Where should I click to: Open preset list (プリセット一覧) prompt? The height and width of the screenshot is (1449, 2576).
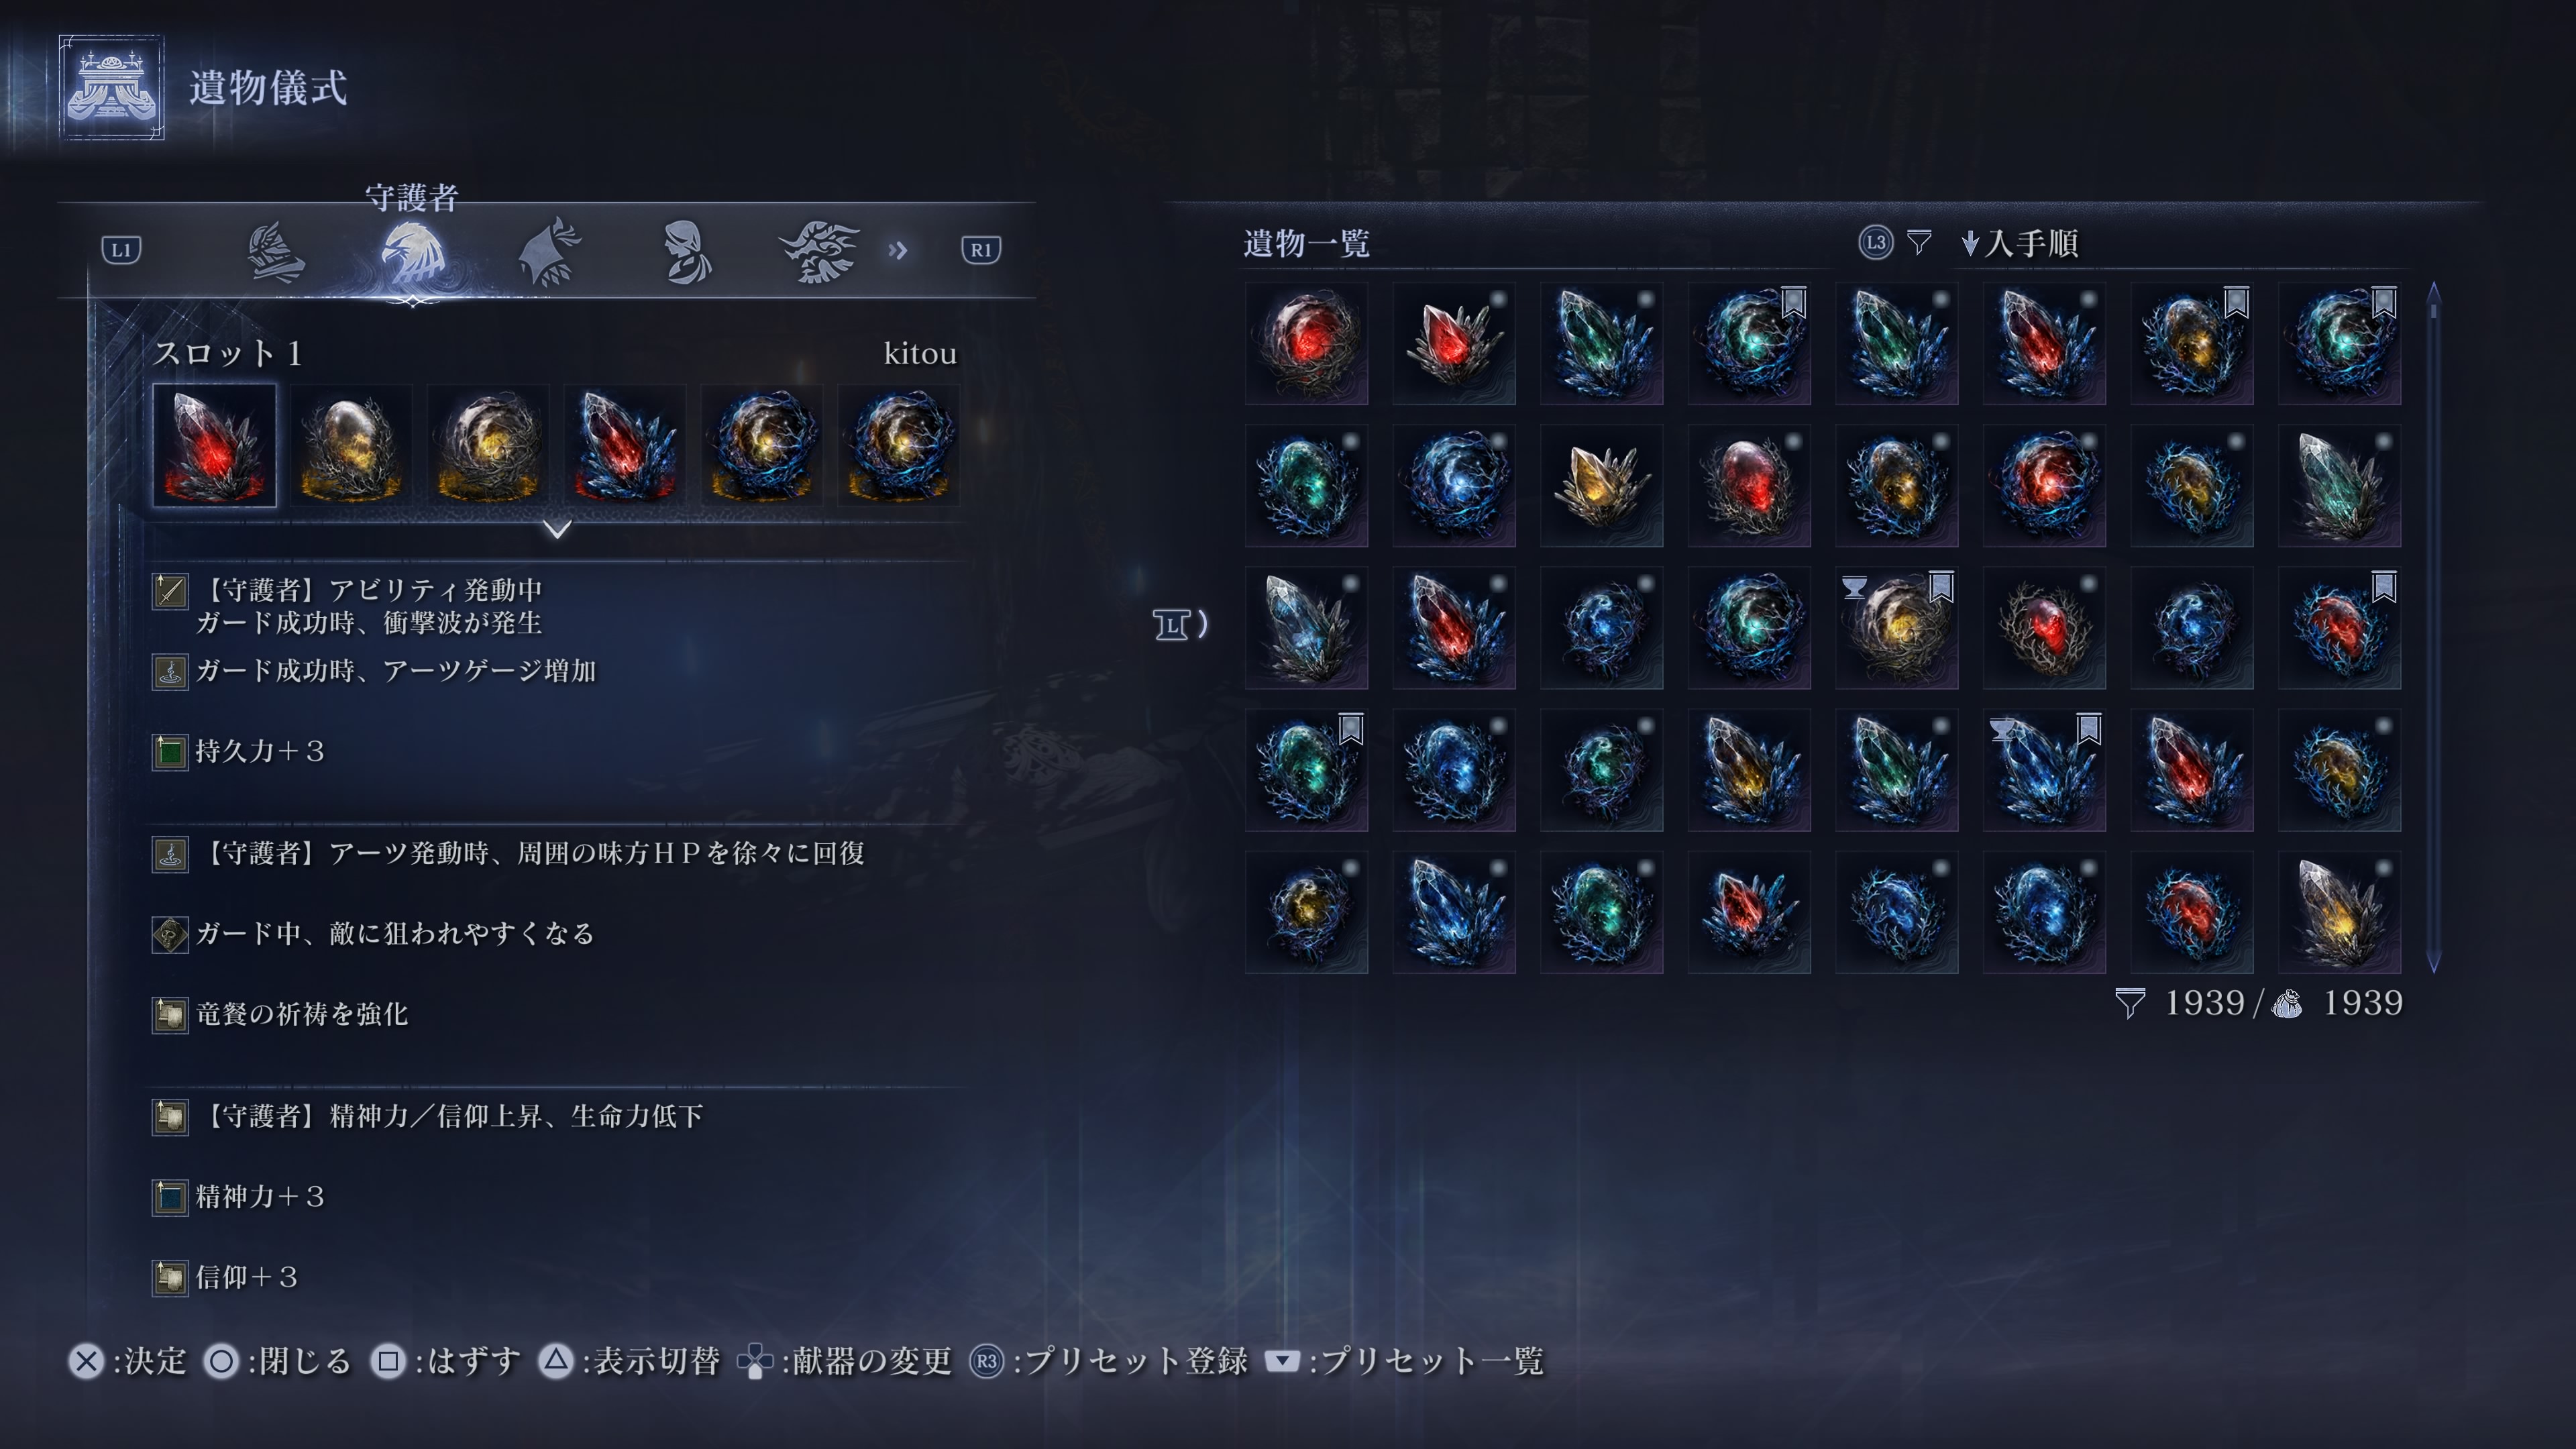pyautogui.click(x=1404, y=1361)
